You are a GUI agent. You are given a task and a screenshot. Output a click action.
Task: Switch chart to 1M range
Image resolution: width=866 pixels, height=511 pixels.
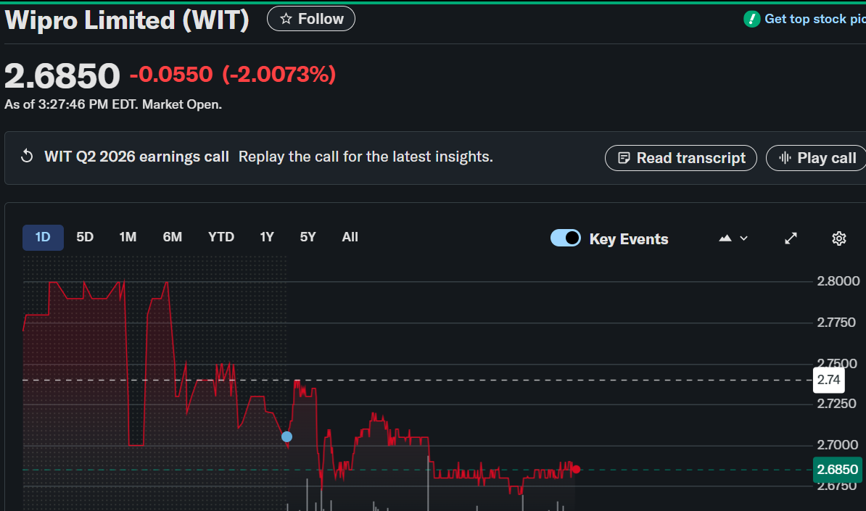coord(128,237)
